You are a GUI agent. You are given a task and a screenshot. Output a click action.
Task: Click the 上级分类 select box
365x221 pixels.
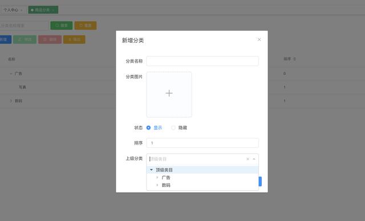point(202,159)
